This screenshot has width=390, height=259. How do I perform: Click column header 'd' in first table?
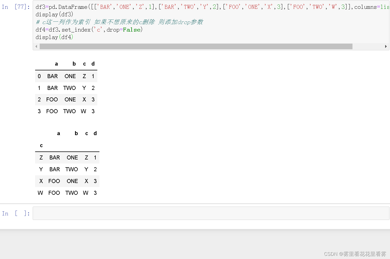93,64
